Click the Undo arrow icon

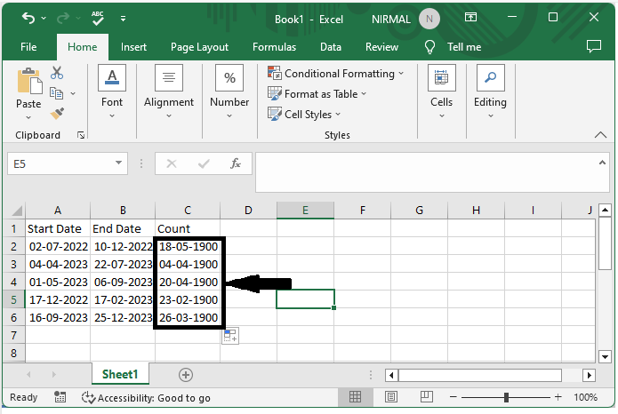(x=28, y=18)
